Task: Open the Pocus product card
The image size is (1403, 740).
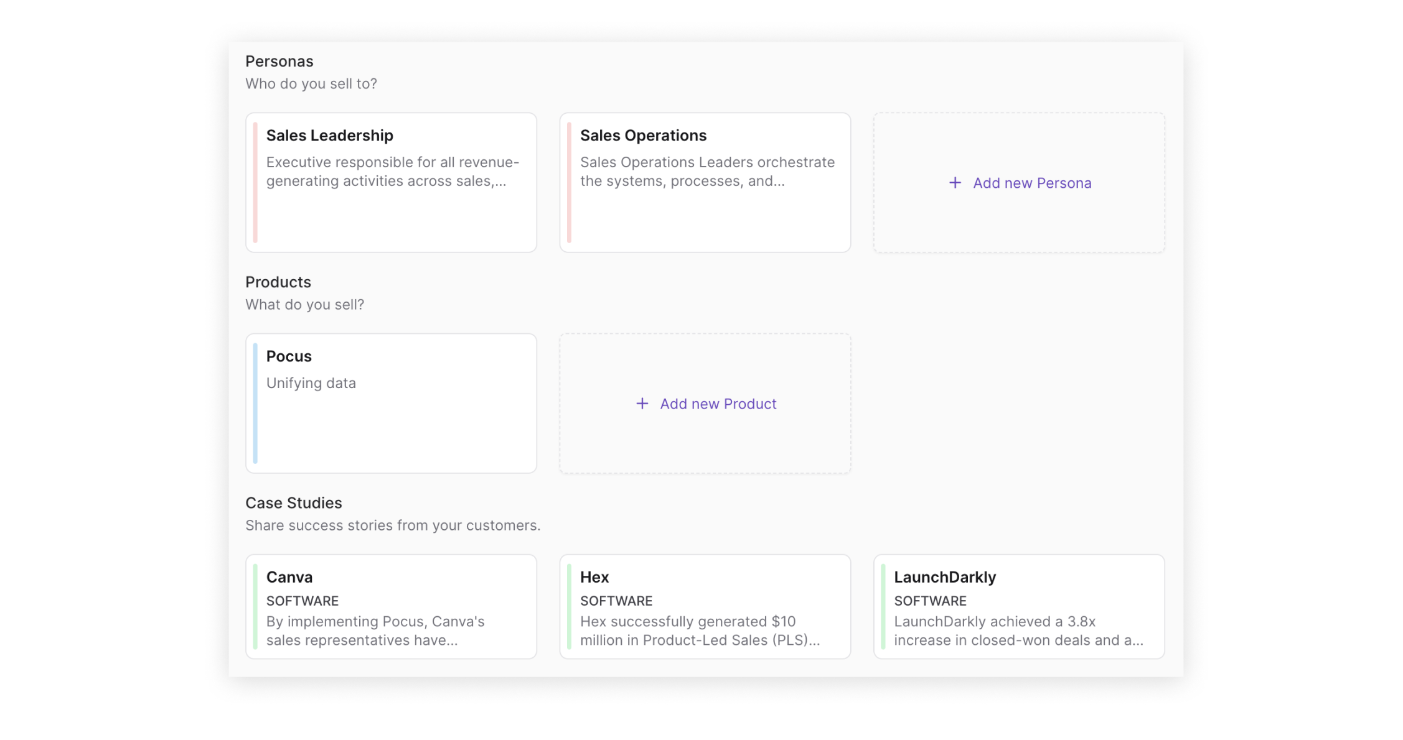Action: point(391,429)
